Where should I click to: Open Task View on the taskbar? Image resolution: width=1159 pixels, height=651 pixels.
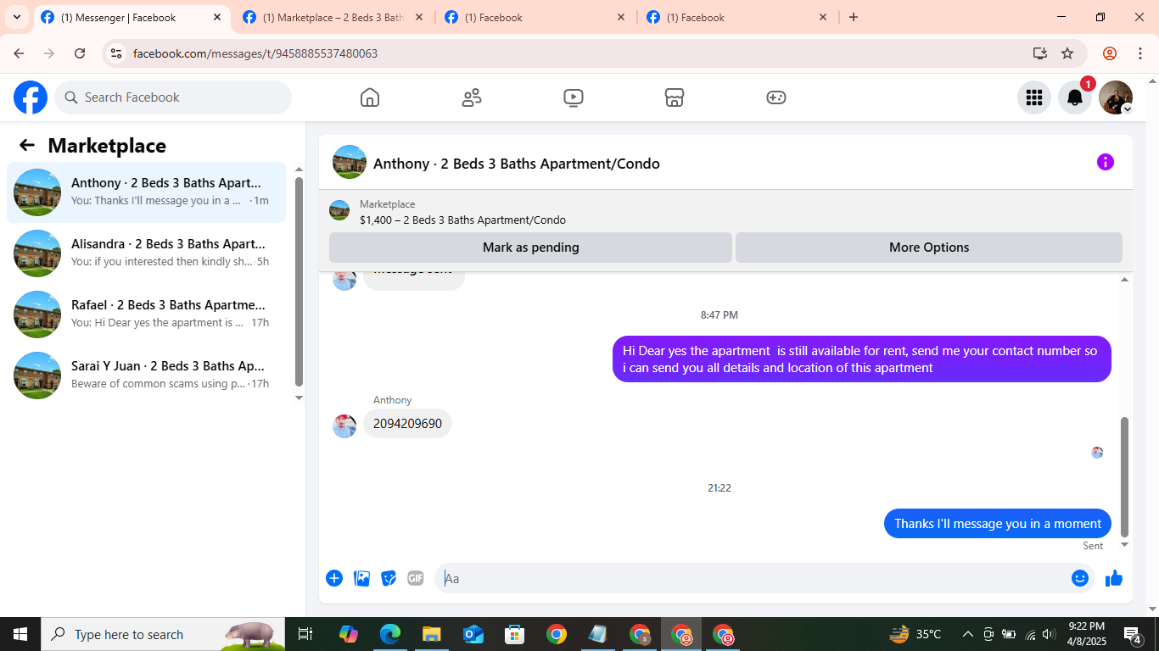pyautogui.click(x=305, y=634)
